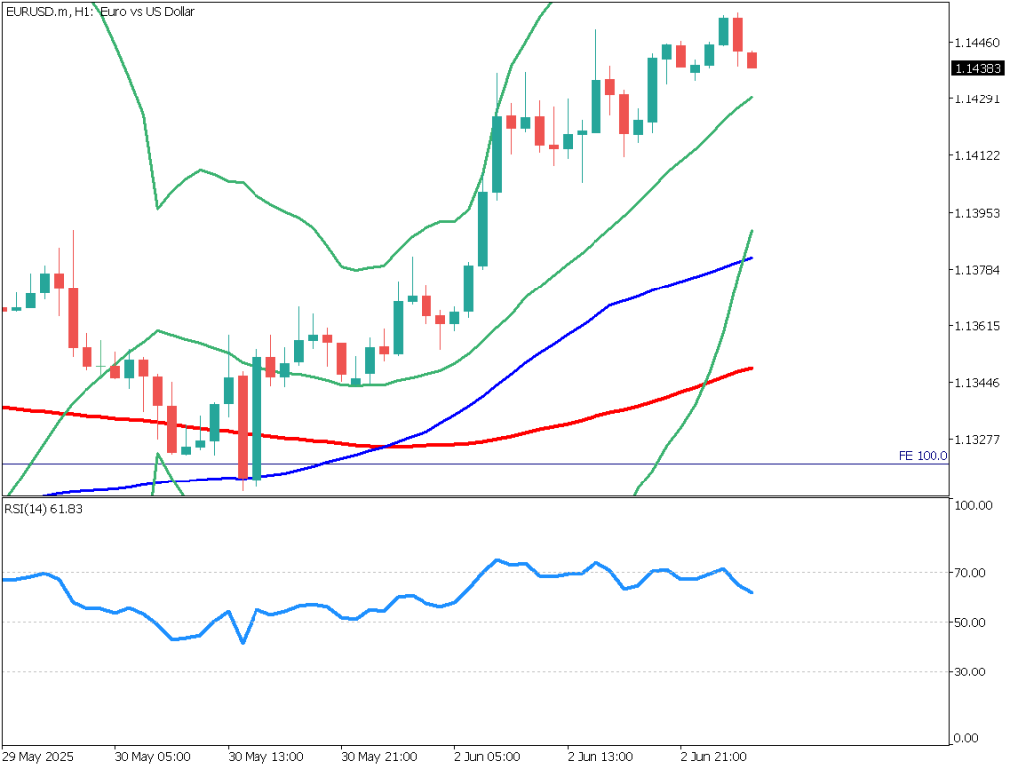1018x769 pixels.
Task: Click the RSI(14) 61.83 indicator label
Action: [x=43, y=508]
